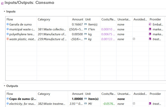Click the unit icon beside MJ
This screenshot has width=166, height=107.
(x=86, y=104)
